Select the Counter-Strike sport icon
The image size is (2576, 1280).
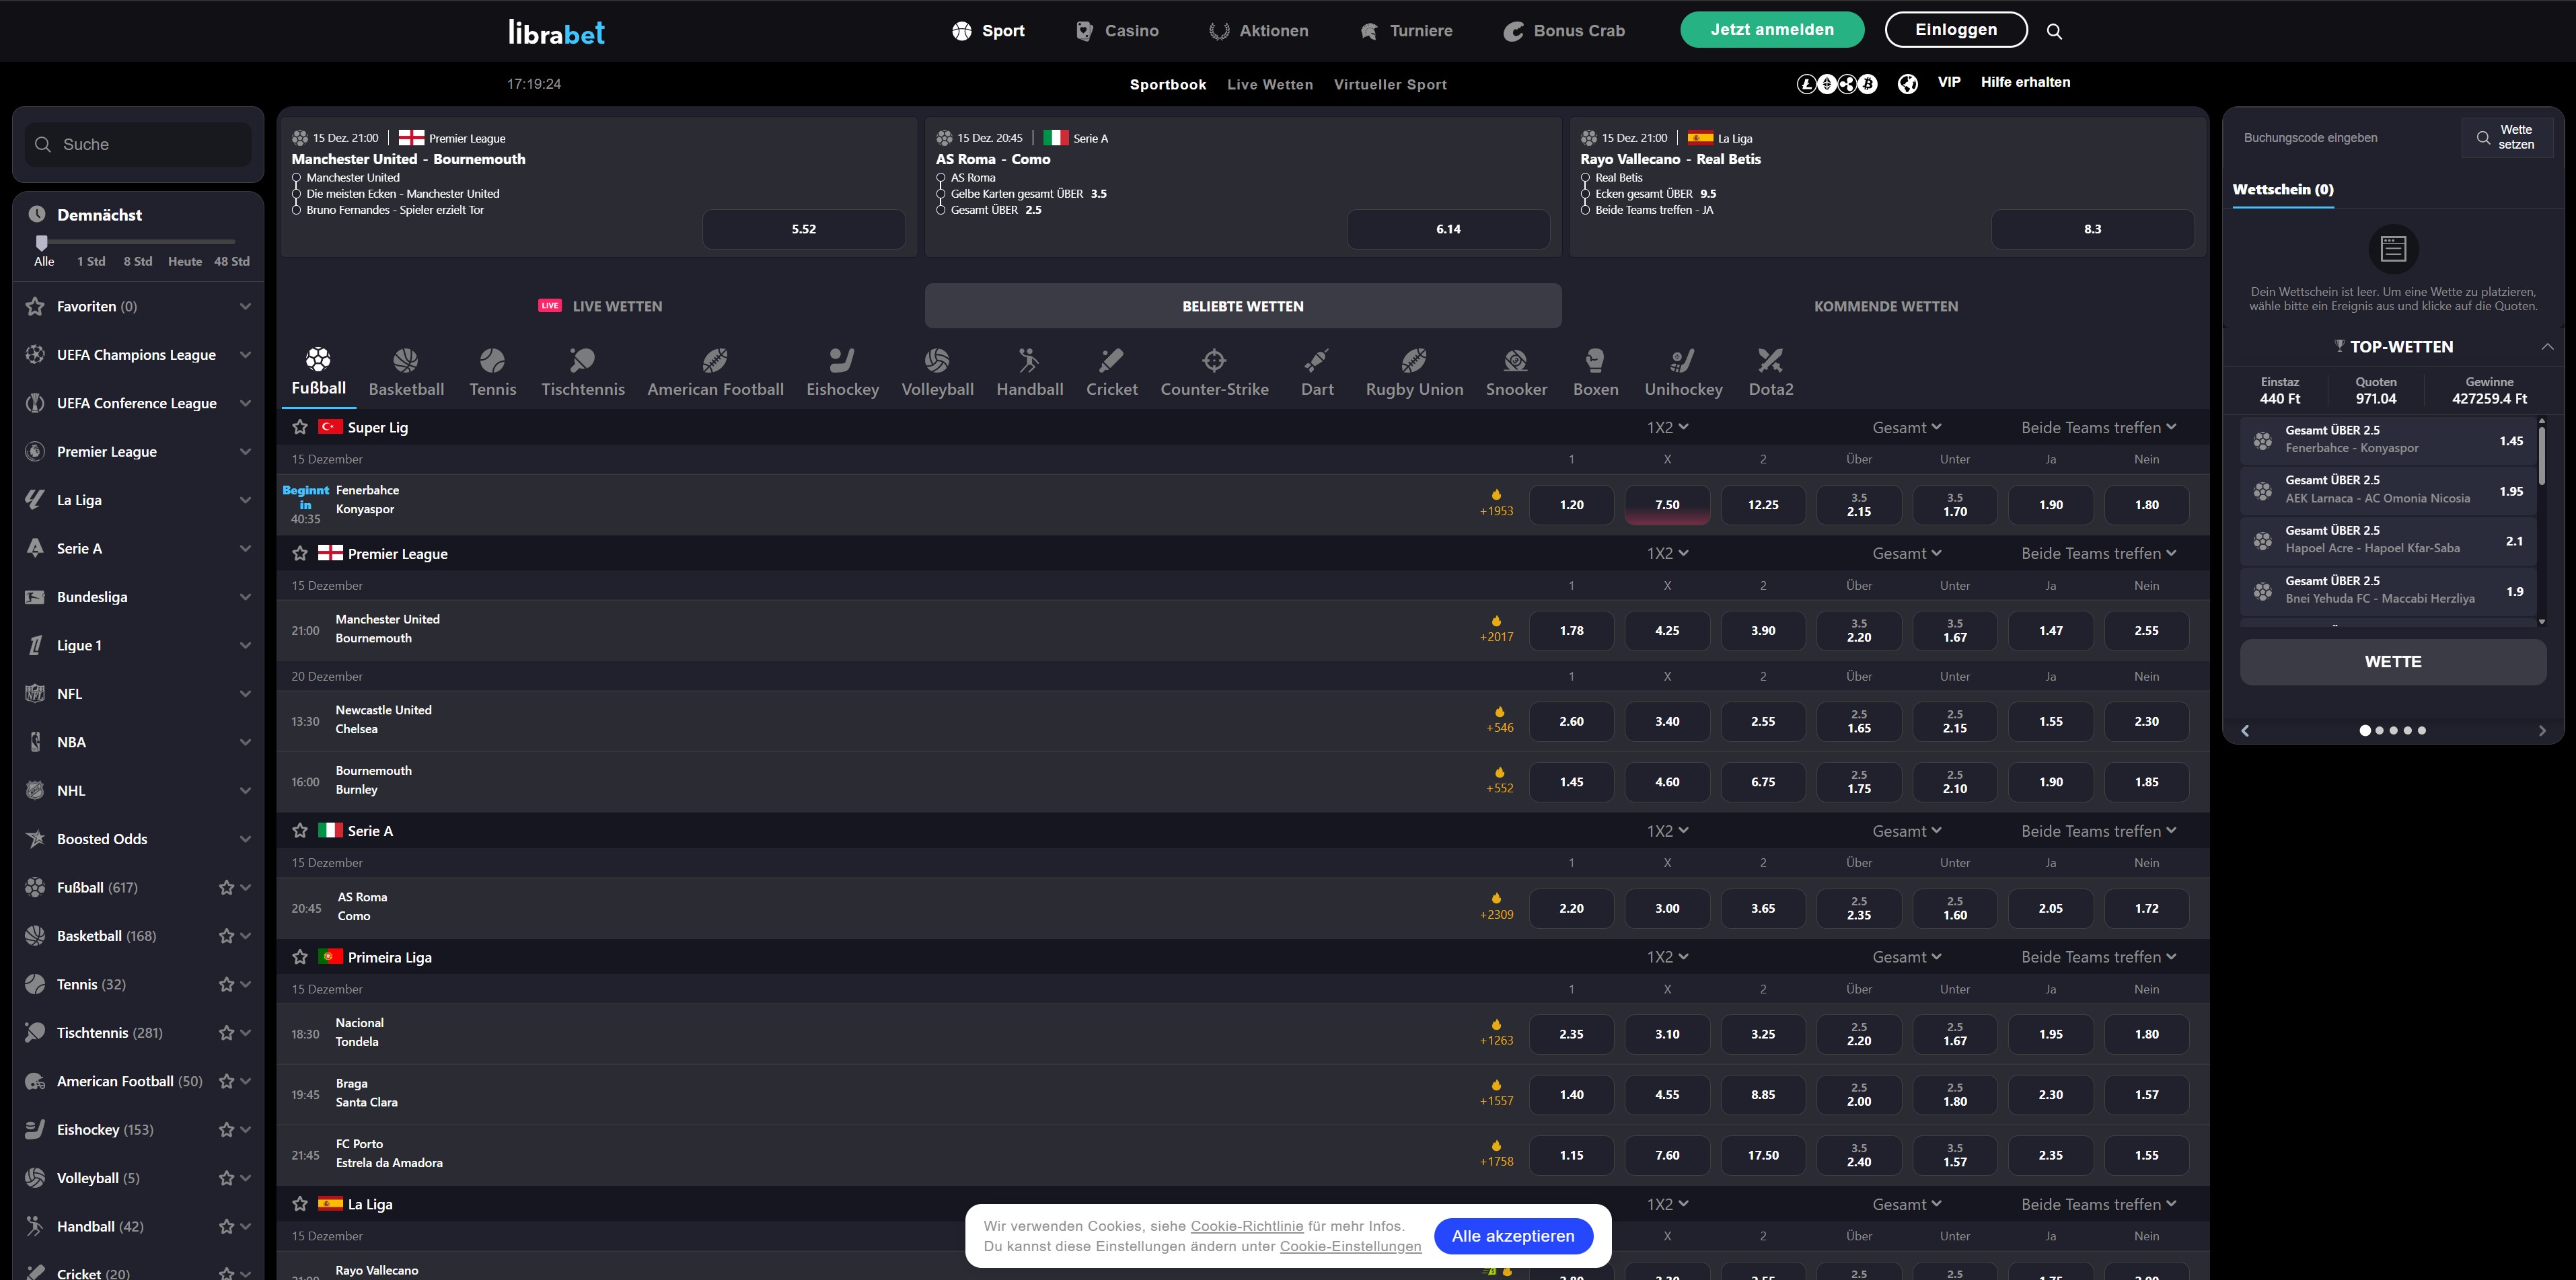tap(1214, 360)
